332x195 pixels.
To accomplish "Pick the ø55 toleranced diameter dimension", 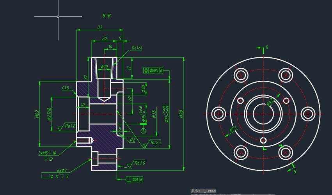I will 166,114.
